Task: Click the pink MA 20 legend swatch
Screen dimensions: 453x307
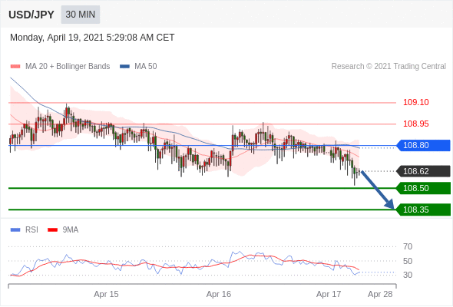Action: (15, 67)
